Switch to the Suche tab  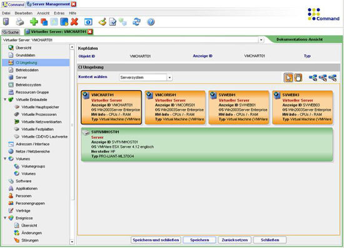click(11, 32)
